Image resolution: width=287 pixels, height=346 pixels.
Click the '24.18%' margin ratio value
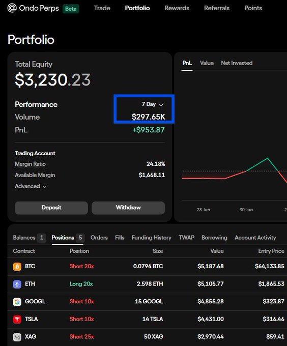click(156, 164)
